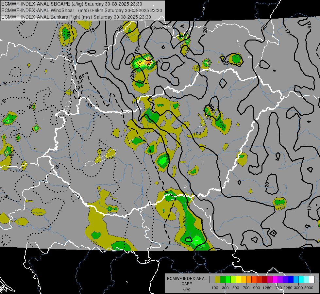The height and width of the screenshot is (294, 320).
Task: Select the dark red-orange swatch right of 900
Action: pyautogui.click(x=260, y=280)
